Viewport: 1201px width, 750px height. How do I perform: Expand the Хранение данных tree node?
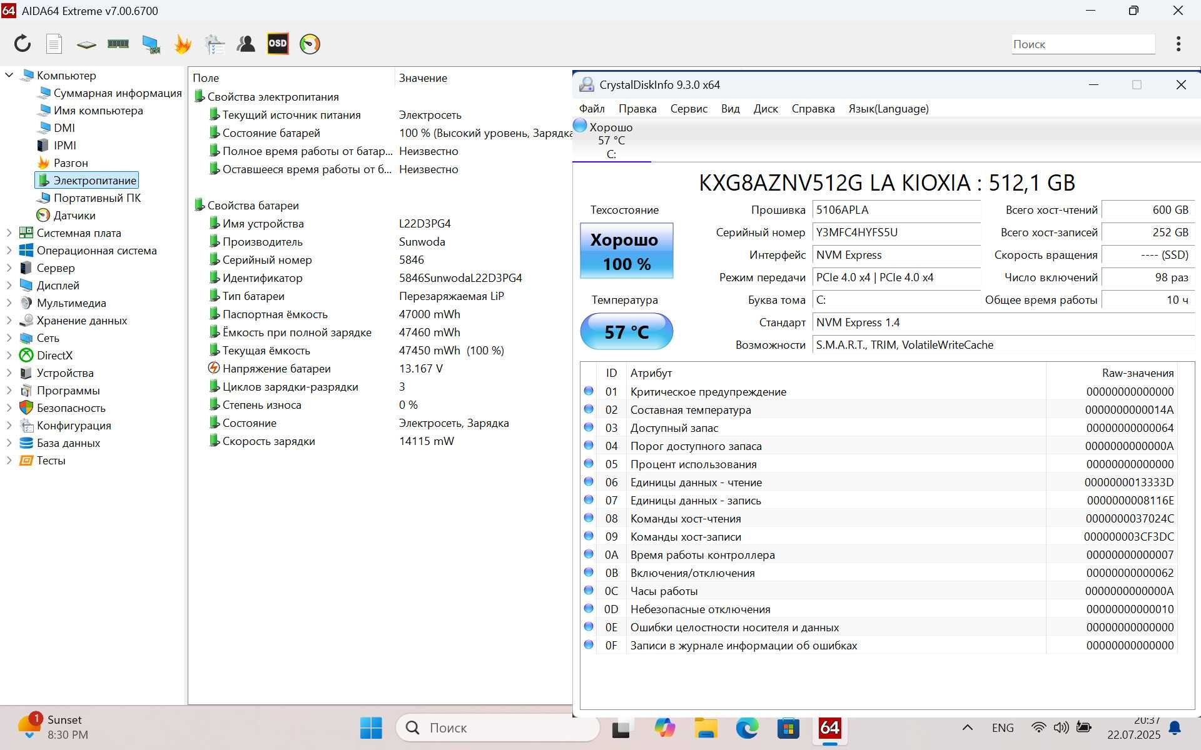click(x=9, y=320)
